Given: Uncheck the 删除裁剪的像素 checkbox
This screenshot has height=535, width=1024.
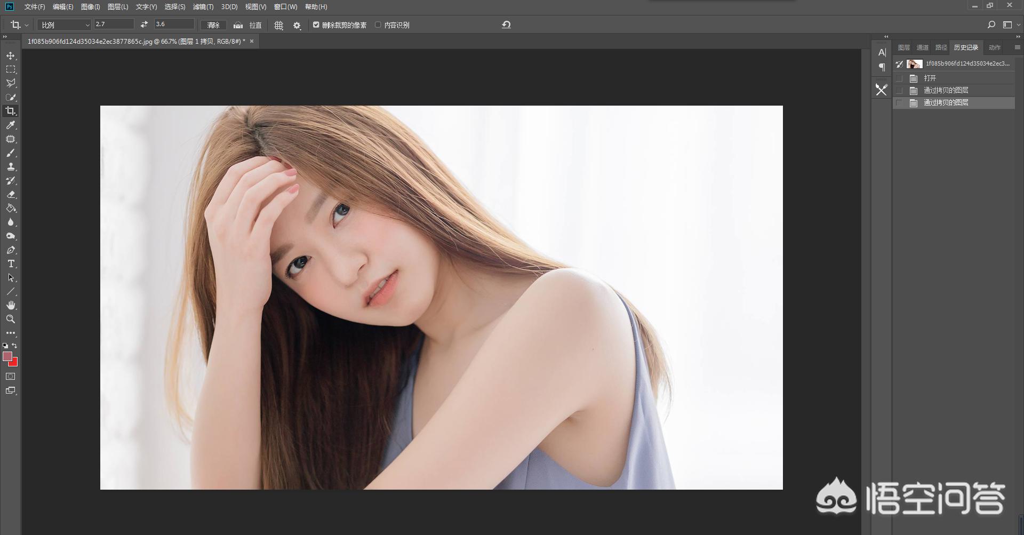Looking at the screenshot, I should [316, 25].
